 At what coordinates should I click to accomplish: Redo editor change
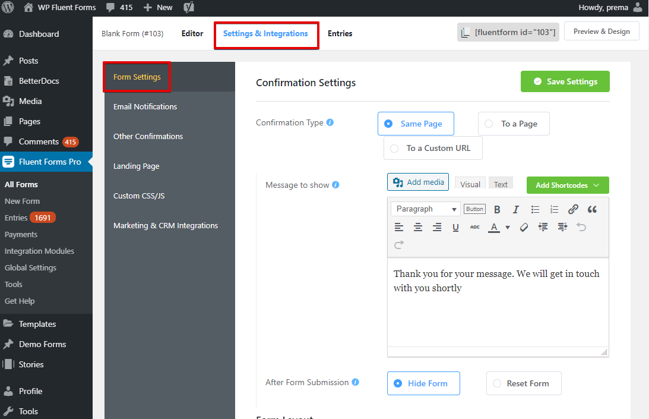[x=399, y=245]
